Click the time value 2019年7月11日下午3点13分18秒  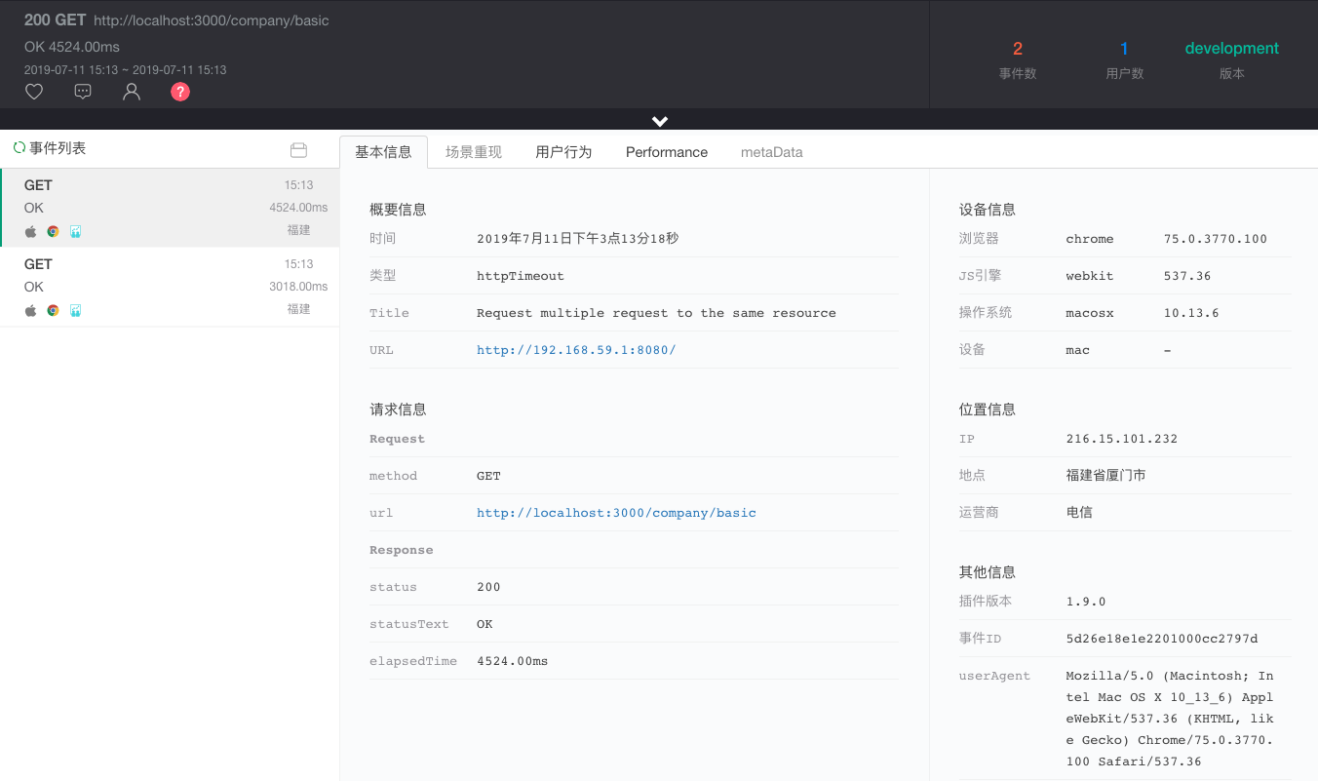click(x=577, y=239)
